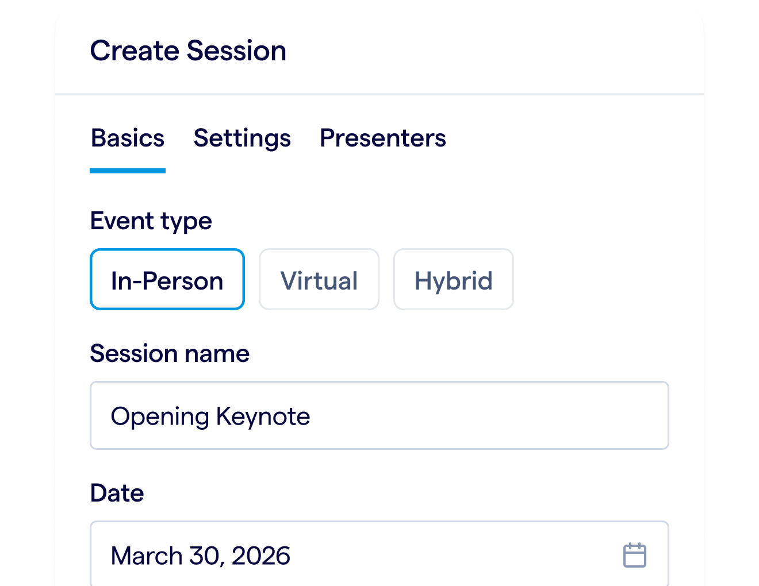Click the Session name label

click(170, 353)
